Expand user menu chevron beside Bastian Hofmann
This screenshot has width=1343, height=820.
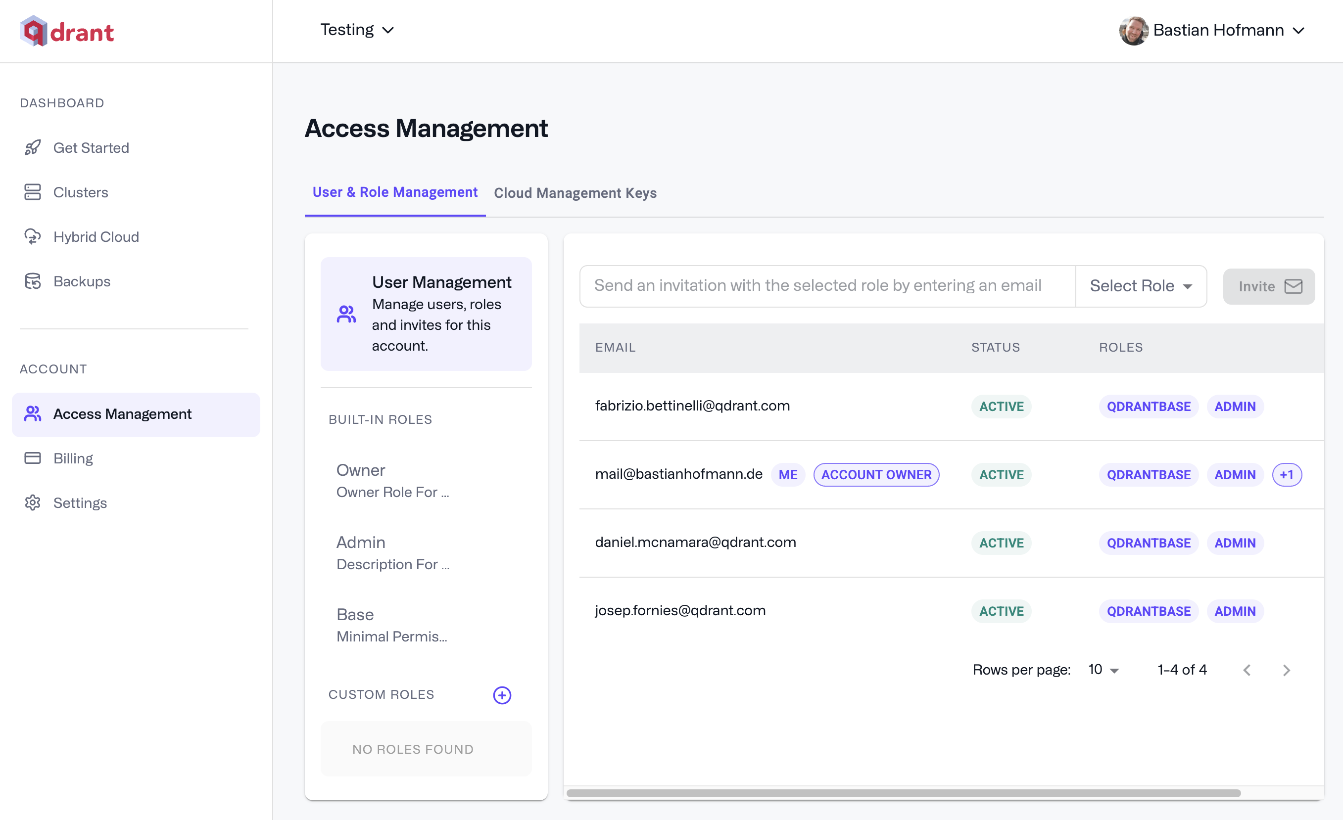coord(1298,31)
